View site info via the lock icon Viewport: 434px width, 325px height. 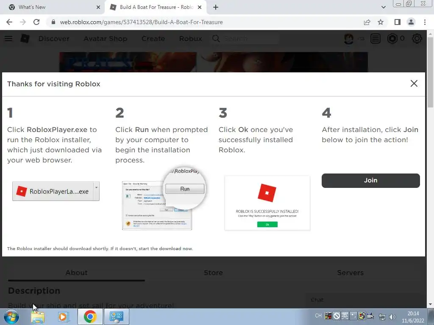click(x=53, y=22)
